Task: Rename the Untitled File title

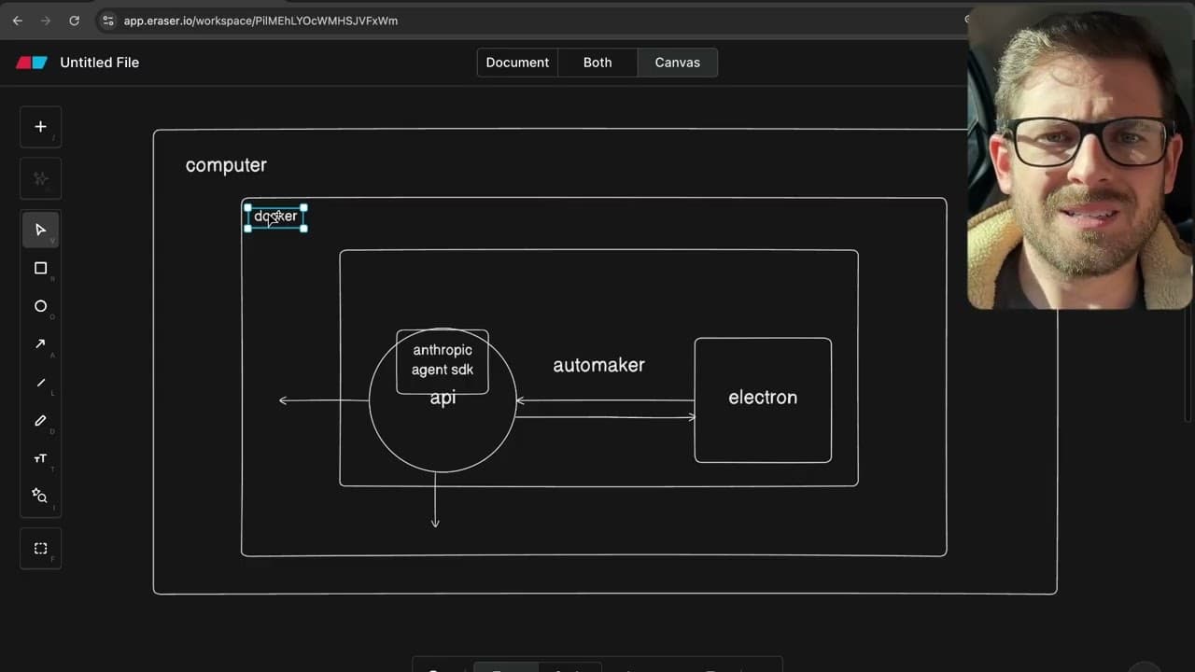Action: pyautogui.click(x=99, y=63)
